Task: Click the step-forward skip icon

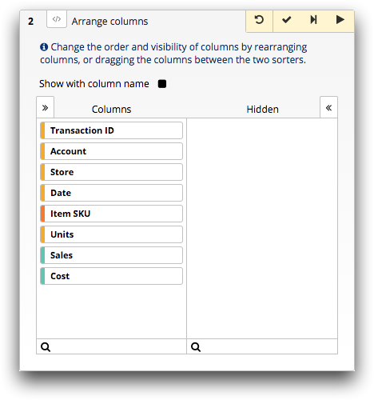Action: pos(313,20)
